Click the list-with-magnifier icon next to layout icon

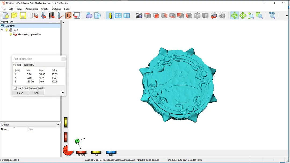pos(127,16)
